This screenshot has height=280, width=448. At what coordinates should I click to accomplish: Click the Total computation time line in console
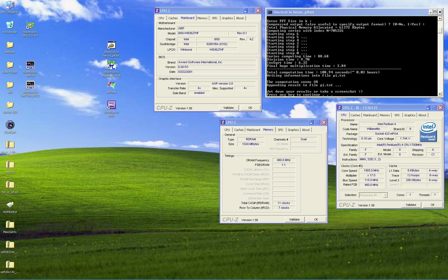(323, 72)
